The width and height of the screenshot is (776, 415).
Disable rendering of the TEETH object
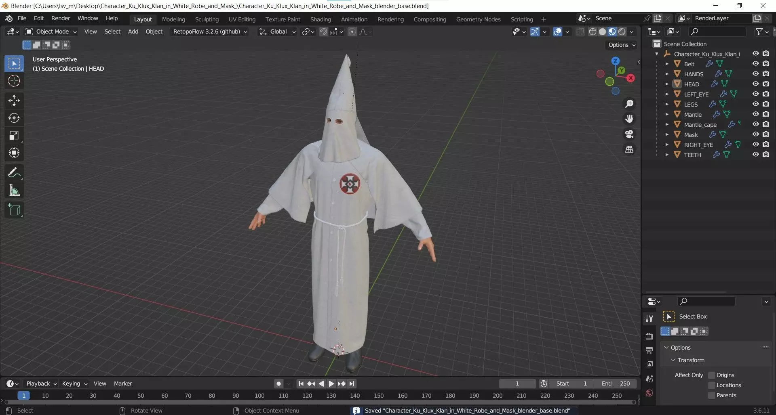766,155
